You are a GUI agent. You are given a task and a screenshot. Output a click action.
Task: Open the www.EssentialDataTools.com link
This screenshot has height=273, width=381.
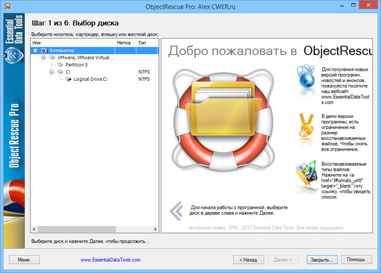coord(110,260)
